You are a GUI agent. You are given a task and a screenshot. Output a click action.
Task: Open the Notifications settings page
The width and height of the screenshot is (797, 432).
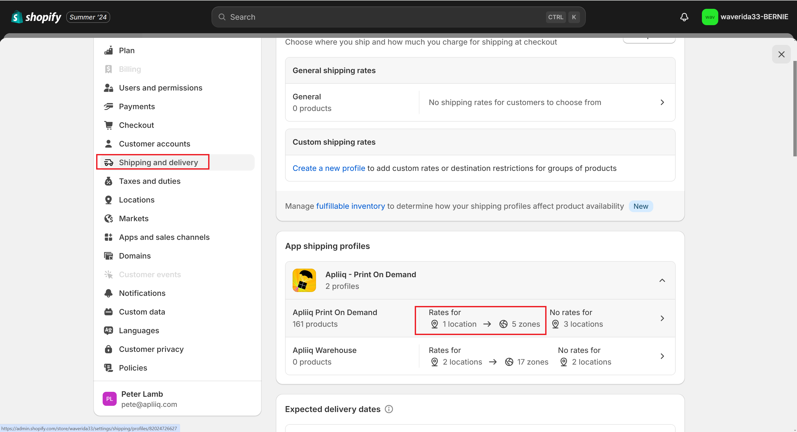point(142,293)
